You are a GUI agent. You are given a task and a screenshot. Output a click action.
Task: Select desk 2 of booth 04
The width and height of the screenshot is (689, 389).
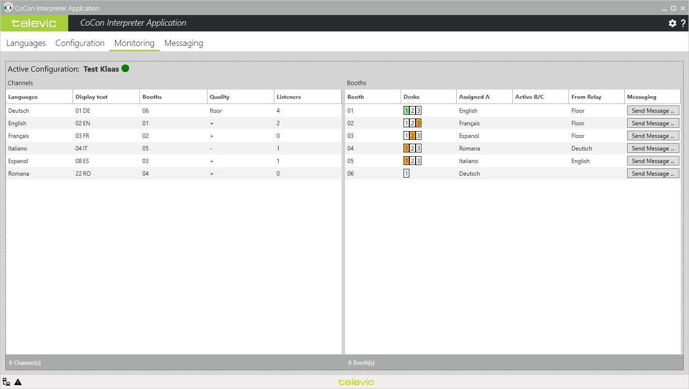point(412,149)
